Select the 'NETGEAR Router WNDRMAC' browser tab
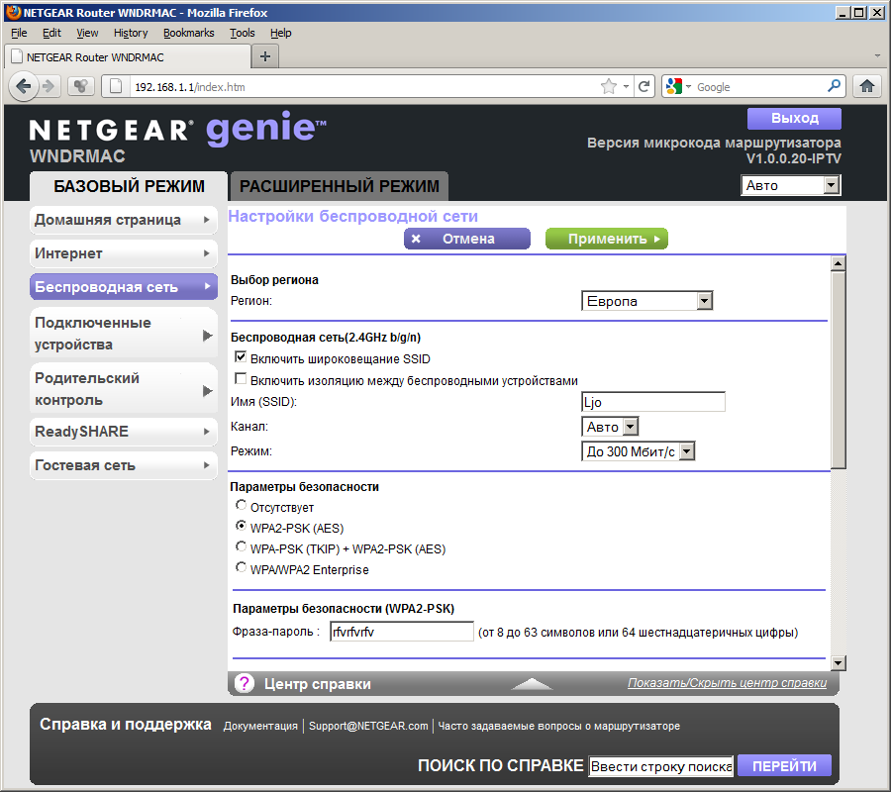Viewport: 891px width, 792px height. pos(129,56)
